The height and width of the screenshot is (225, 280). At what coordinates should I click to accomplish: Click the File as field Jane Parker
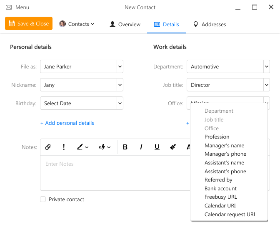pos(79,66)
